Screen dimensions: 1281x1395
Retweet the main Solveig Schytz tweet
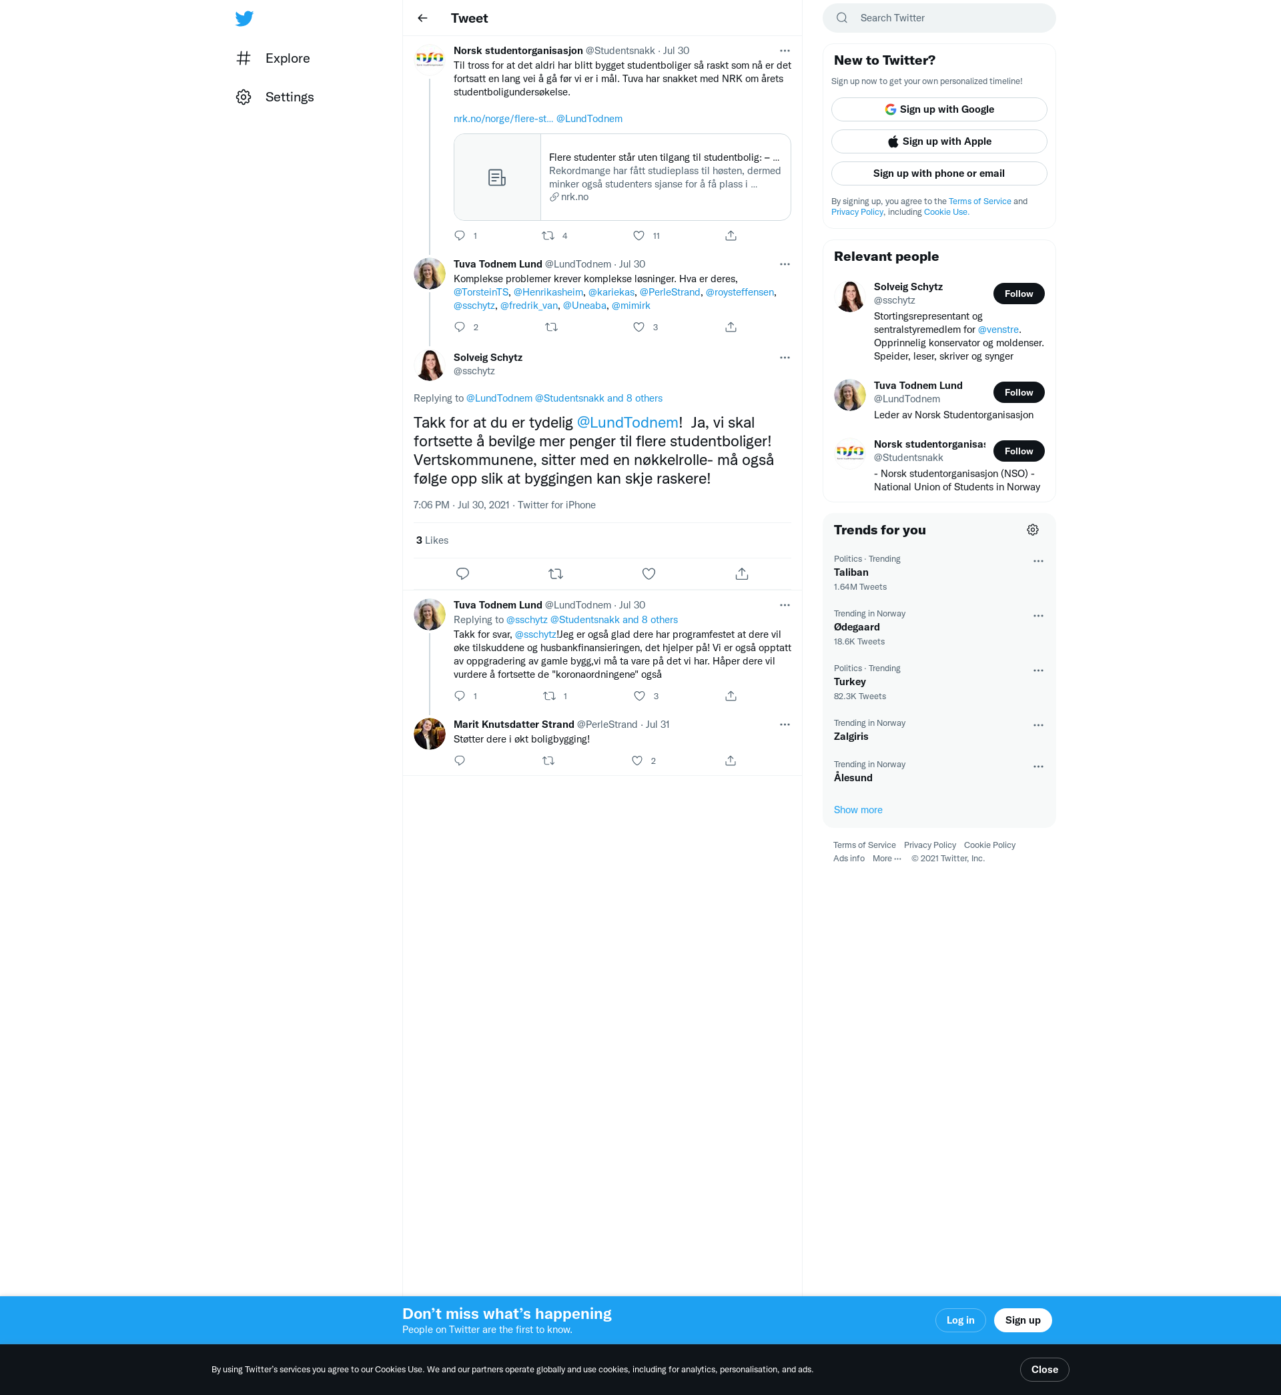[555, 574]
